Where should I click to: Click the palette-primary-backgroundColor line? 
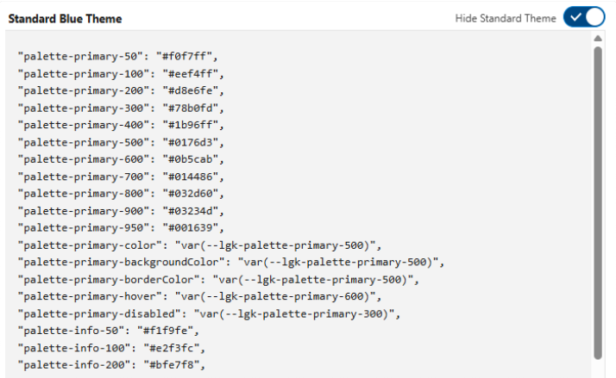click(231, 263)
